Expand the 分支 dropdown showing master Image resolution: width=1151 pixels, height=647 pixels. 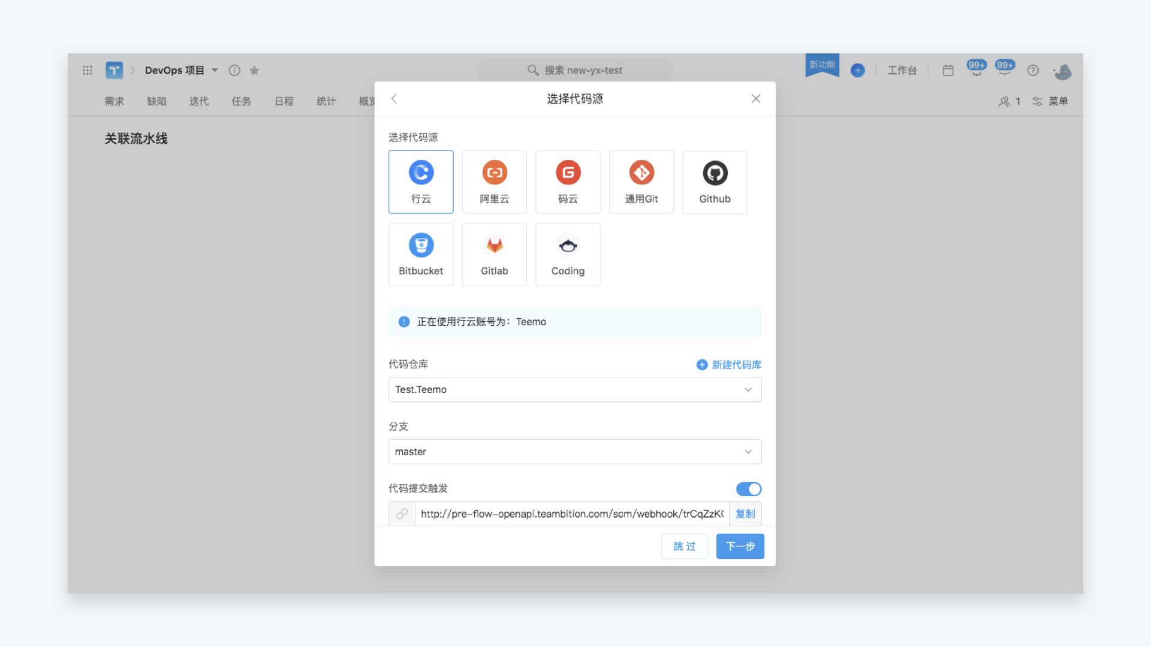[575, 452]
